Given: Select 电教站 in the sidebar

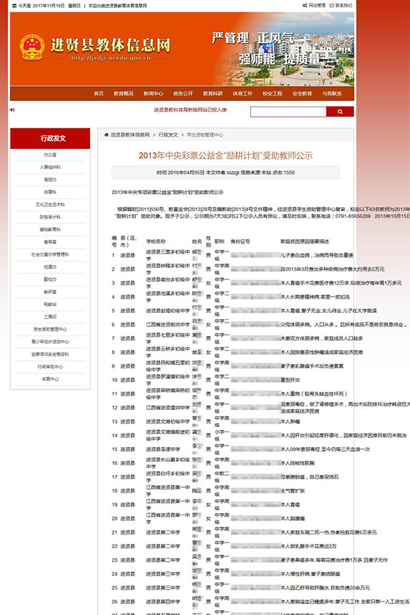Looking at the screenshot, I should click(x=50, y=304).
